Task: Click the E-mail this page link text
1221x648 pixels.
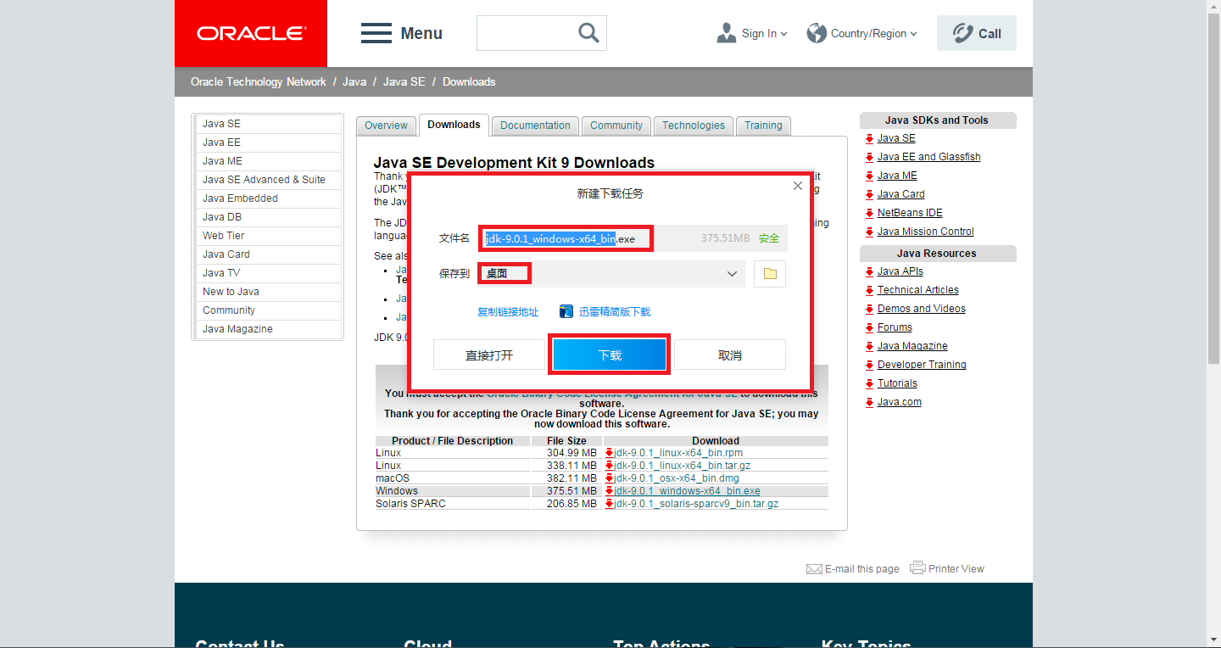Action: [x=861, y=569]
